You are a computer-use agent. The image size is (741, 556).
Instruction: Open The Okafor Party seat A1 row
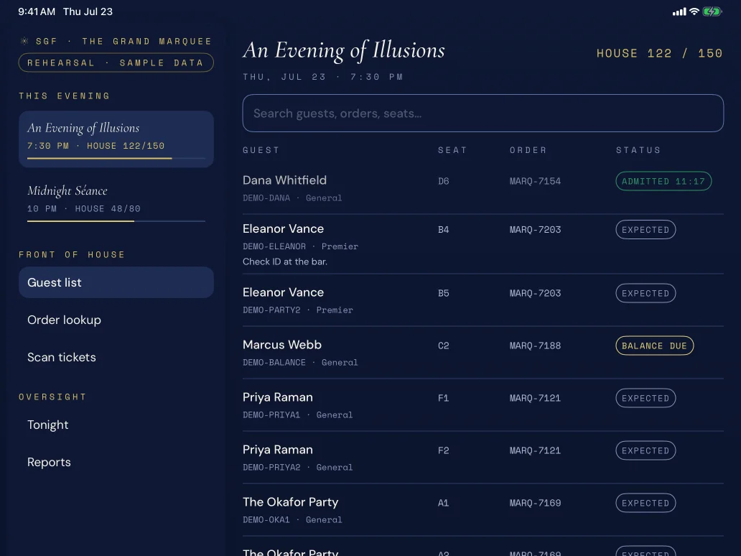tap(483, 510)
